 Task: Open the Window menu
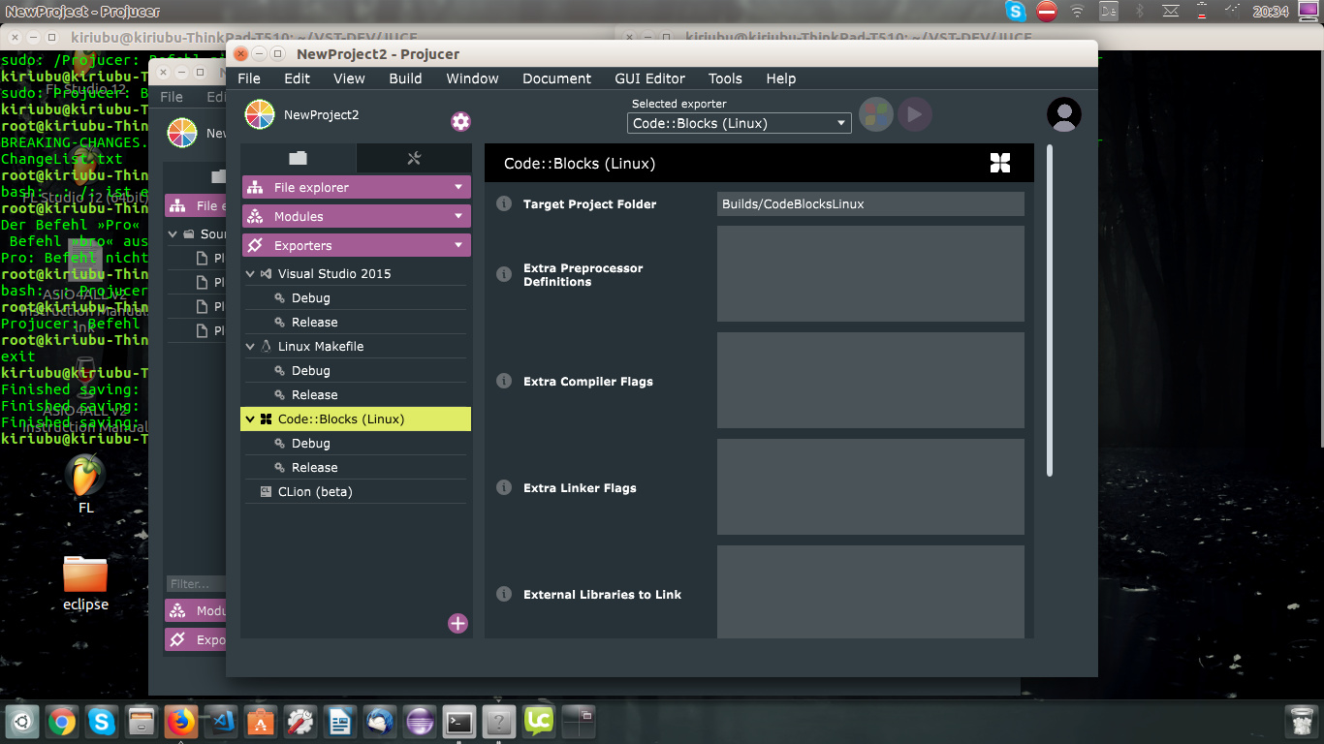coord(472,78)
